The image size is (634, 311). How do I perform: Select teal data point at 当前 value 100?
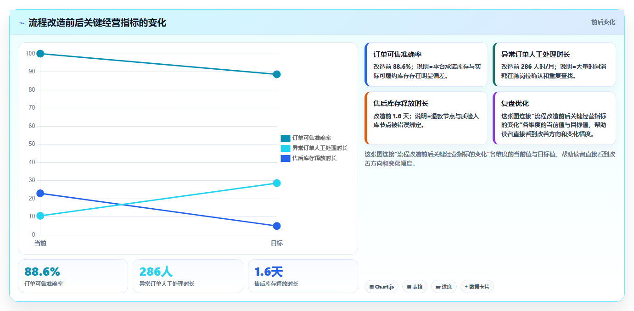pyautogui.click(x=40, y=54)
